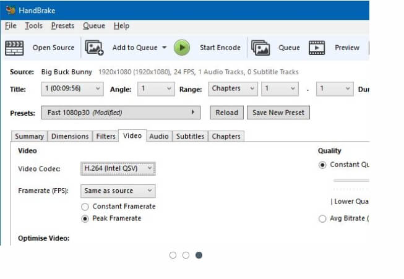
Task: Click the Constant Quality slider track
Action: (351, 181)
